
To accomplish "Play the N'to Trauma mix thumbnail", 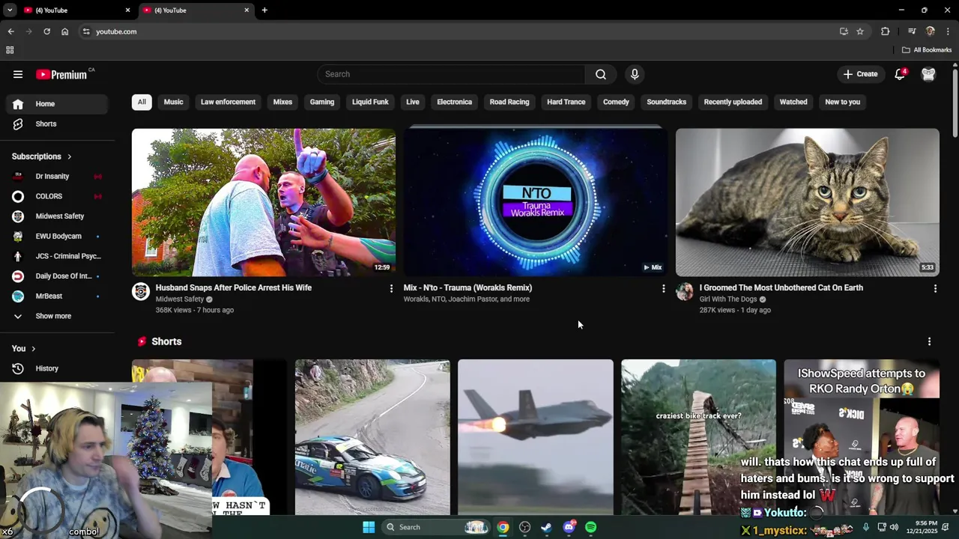I will coord(536,202).
